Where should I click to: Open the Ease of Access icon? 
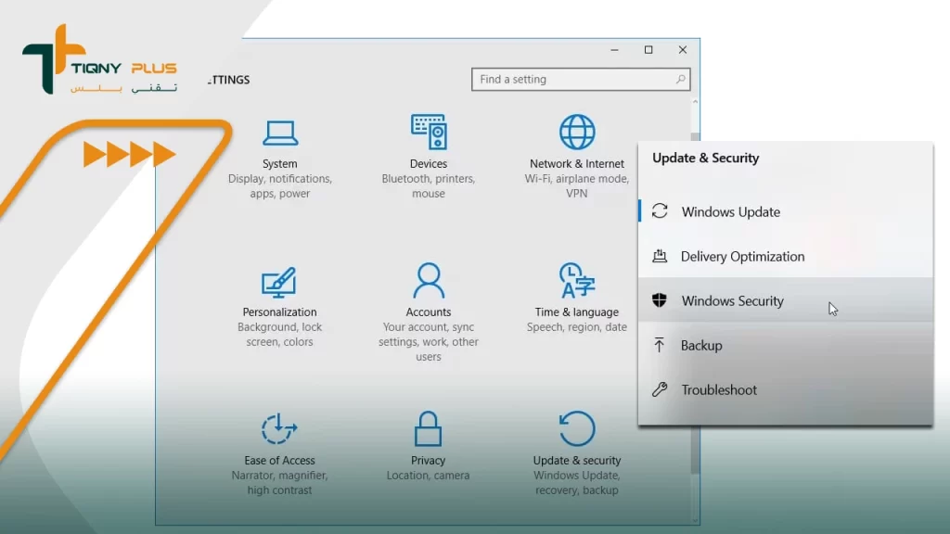(x=279, y=428)
